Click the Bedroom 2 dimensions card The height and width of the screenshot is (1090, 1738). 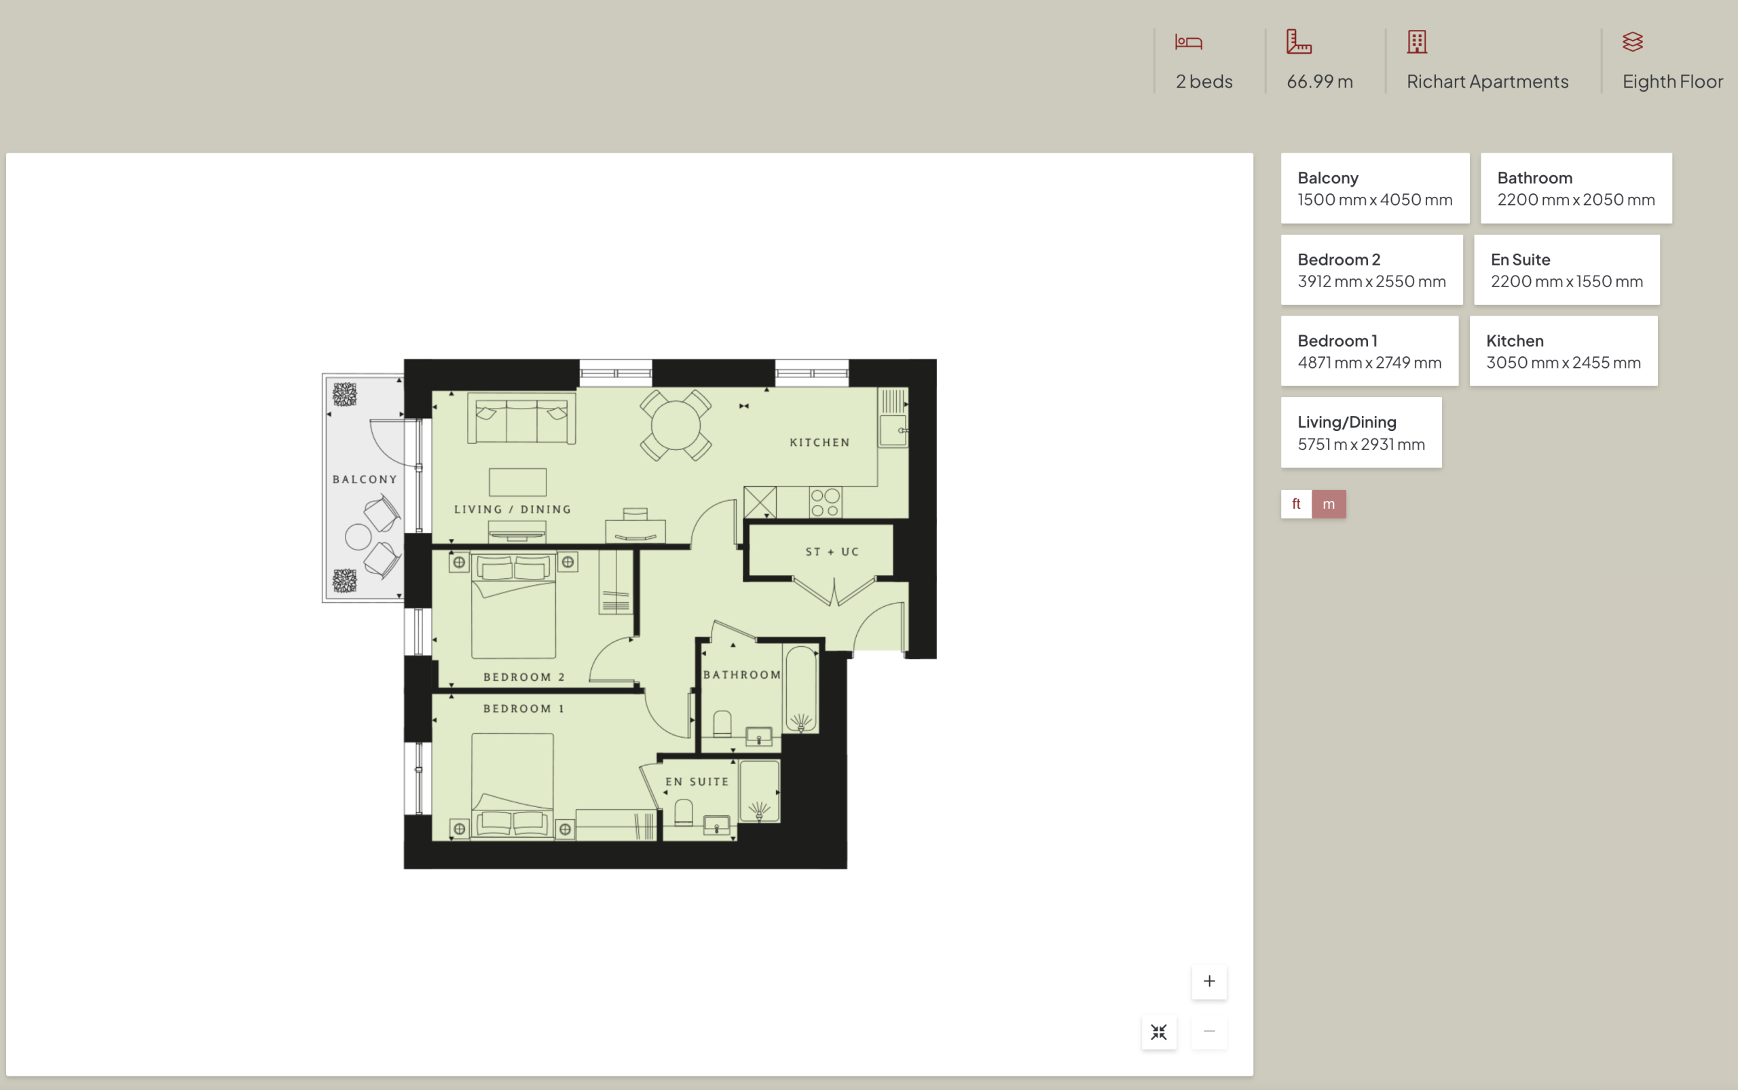[x=1371, y=269]
